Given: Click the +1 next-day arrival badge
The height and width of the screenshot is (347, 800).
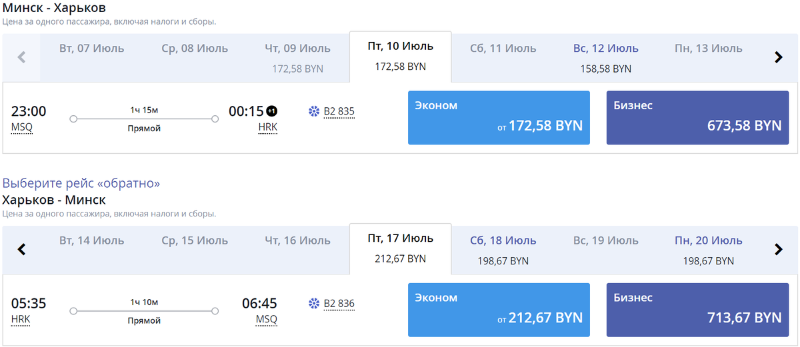Looking at the screenshot, I should click(271, 111).
